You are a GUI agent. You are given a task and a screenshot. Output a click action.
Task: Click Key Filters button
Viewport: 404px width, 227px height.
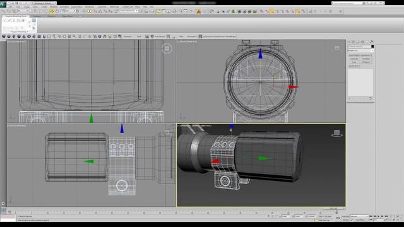point(360,220)
